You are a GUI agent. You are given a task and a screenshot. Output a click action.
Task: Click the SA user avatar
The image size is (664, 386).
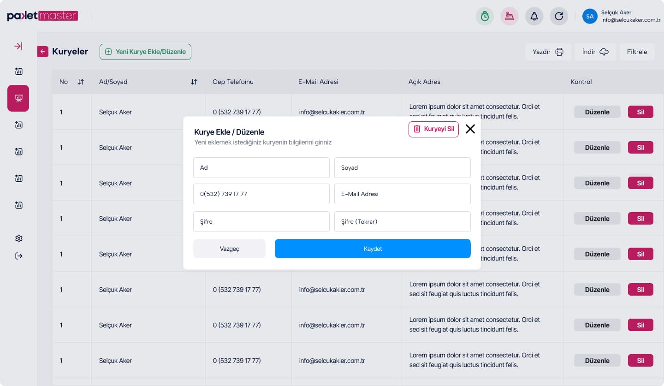[590, 17]
